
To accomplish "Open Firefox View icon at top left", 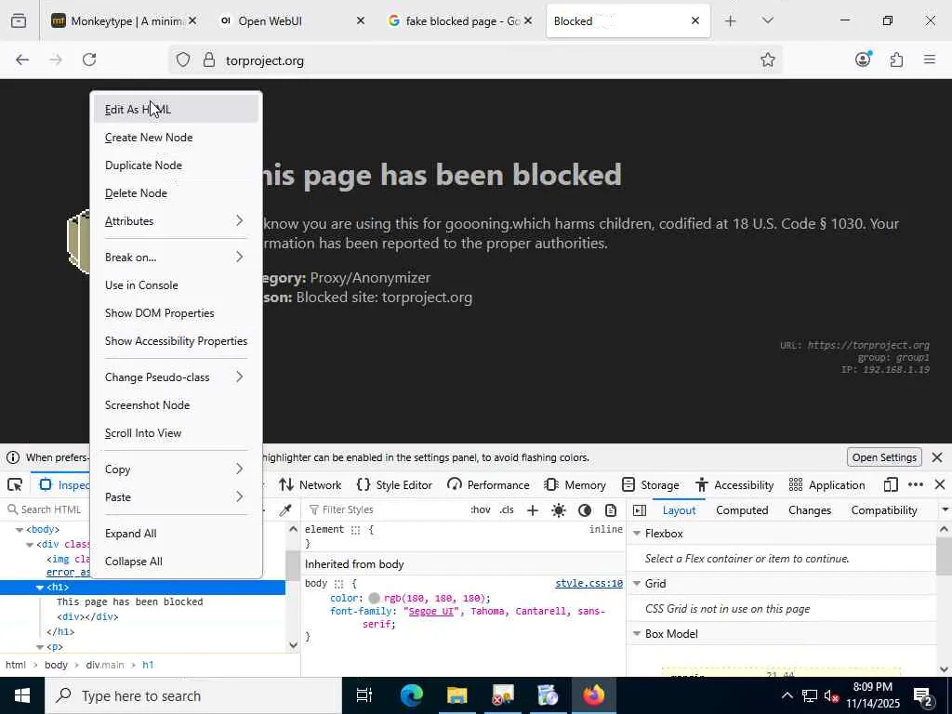I will pyautogui.click(x=19, y=20).
